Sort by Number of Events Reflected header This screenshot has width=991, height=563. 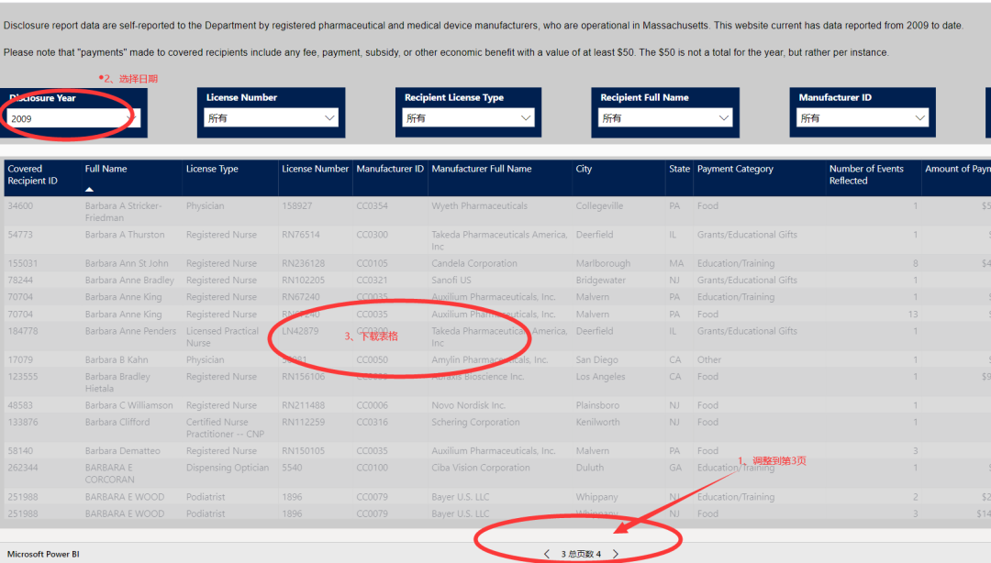tap(866, 174)
